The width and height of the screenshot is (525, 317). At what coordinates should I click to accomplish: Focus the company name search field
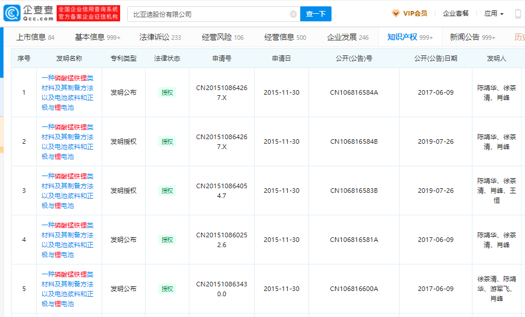pyautogui.click(x=208, y=14)
